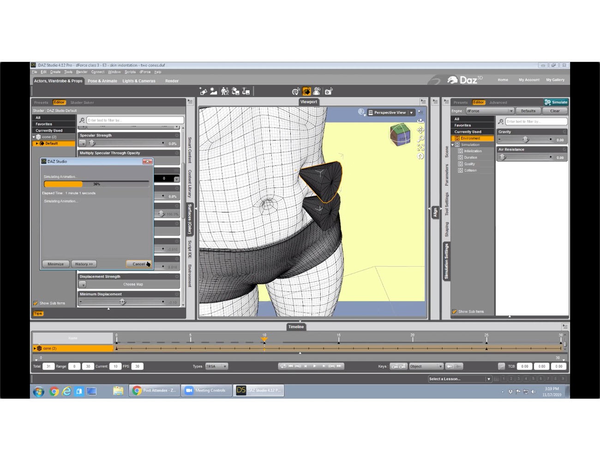Toggle Show Sub Items in the Surfaces panel

[36, 303]
